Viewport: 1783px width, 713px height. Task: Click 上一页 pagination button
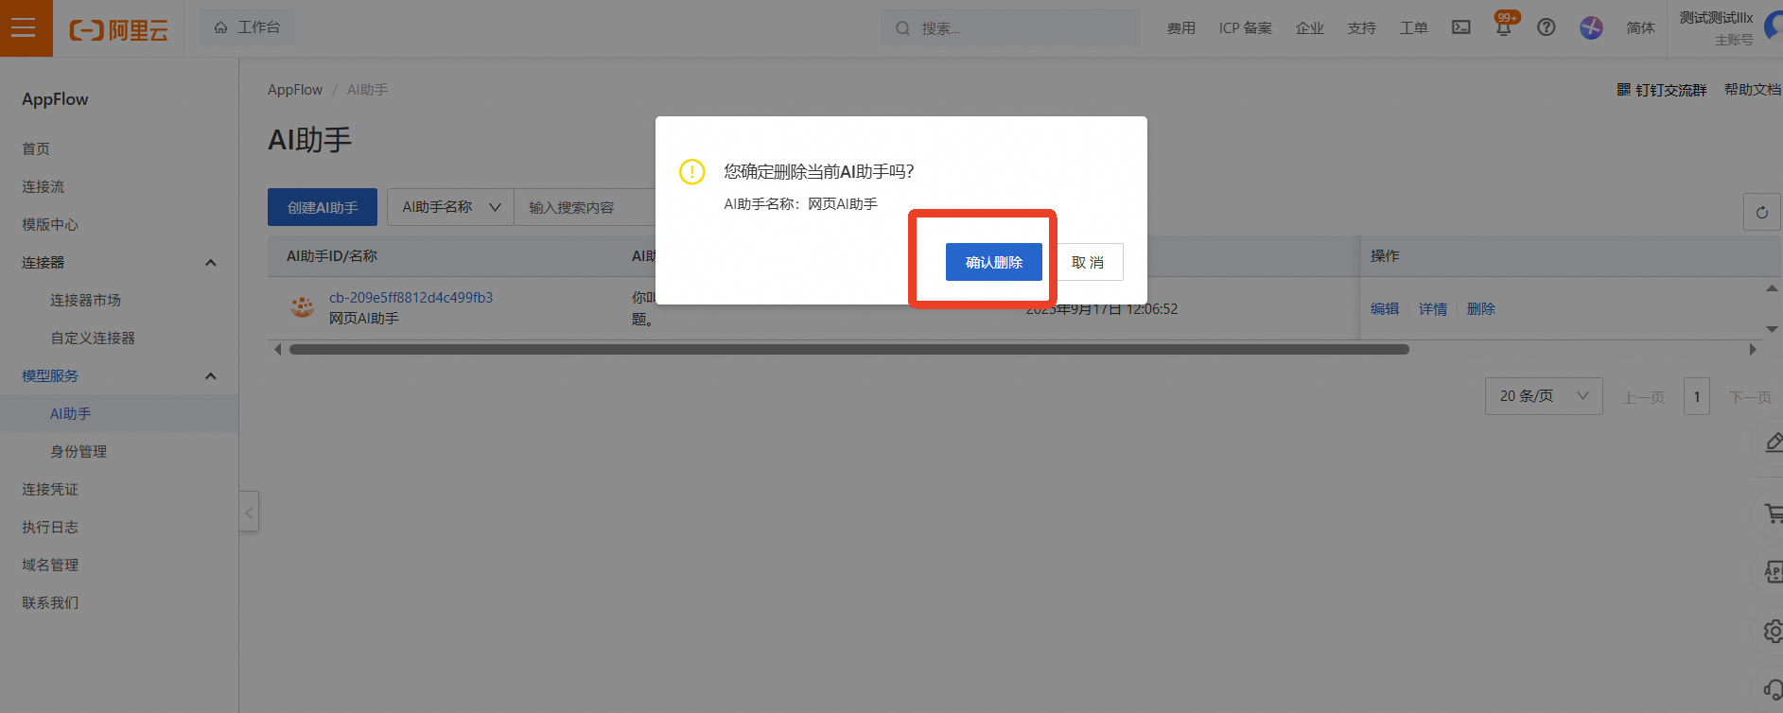[1643, 397]
